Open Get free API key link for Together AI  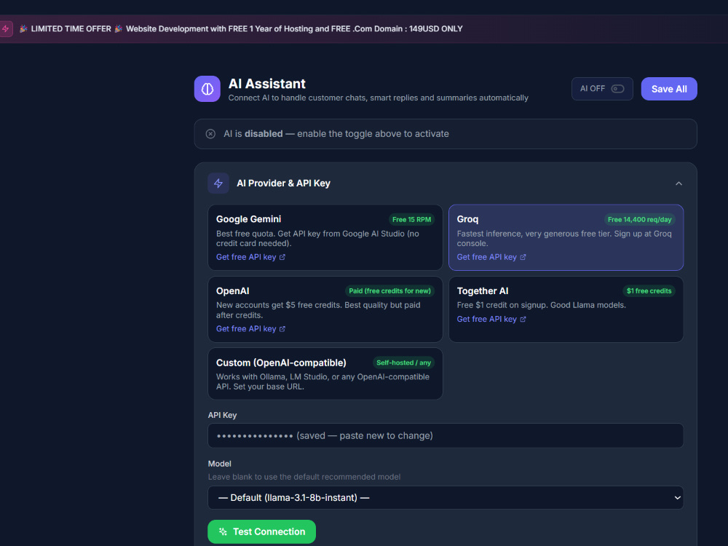click(x=491, y=319)
